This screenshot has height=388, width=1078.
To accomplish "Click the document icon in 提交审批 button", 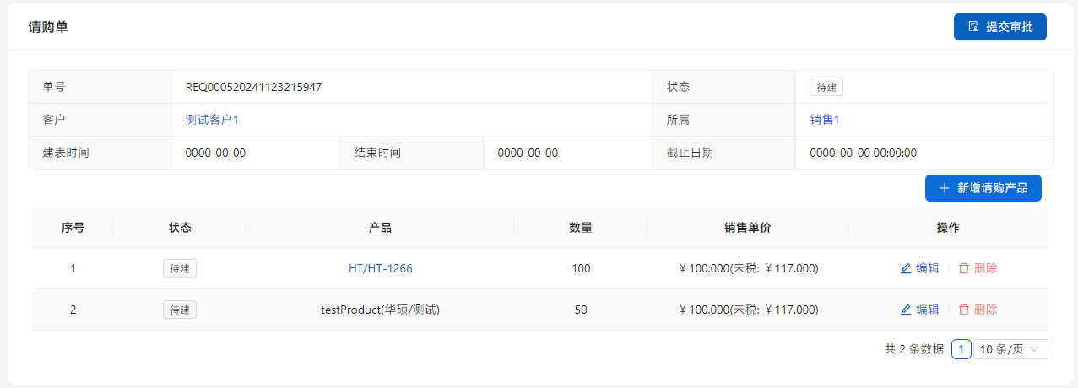I will (x=973, y=27).
